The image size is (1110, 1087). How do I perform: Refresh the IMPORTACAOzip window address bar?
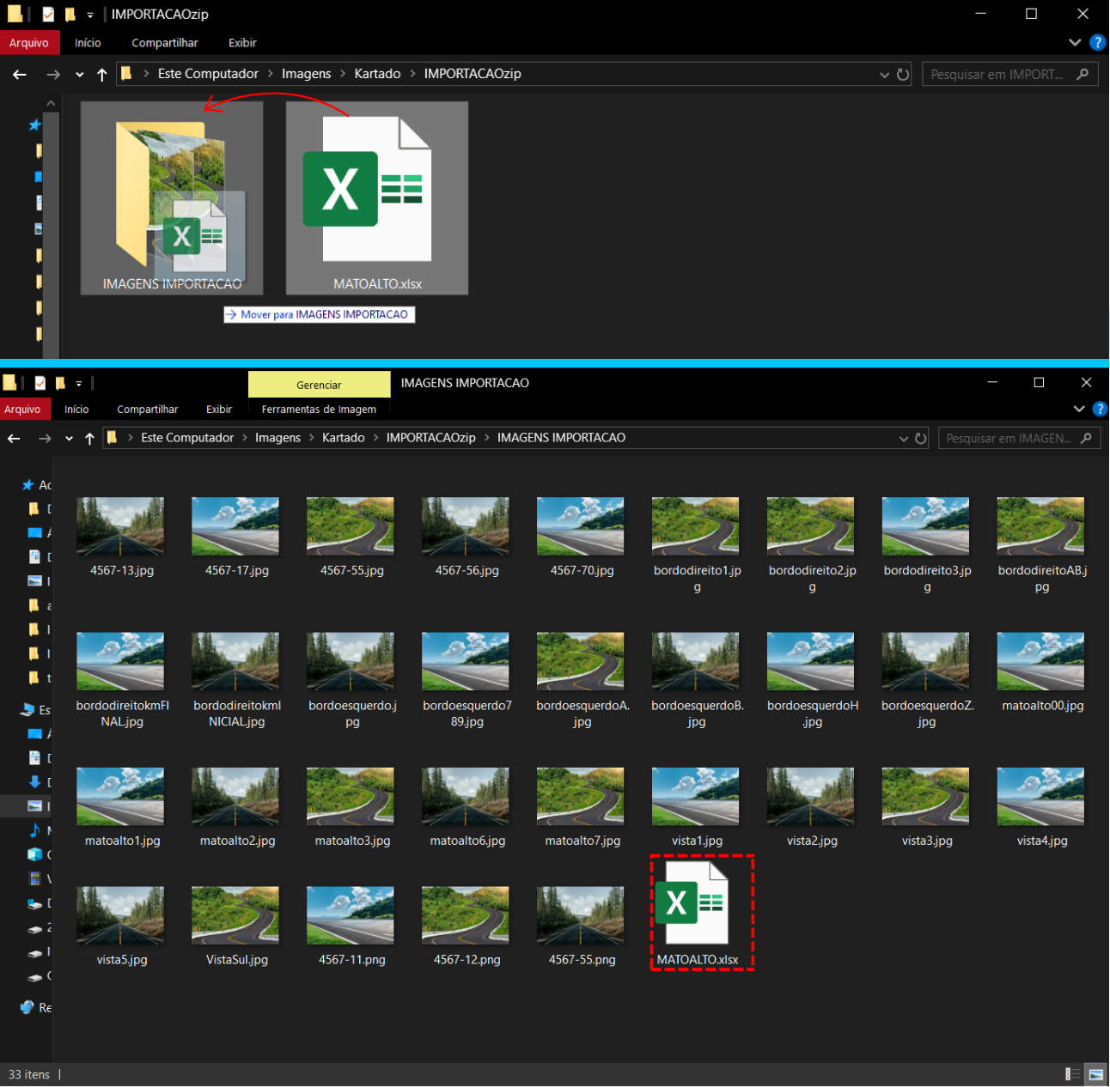point(903,75)
